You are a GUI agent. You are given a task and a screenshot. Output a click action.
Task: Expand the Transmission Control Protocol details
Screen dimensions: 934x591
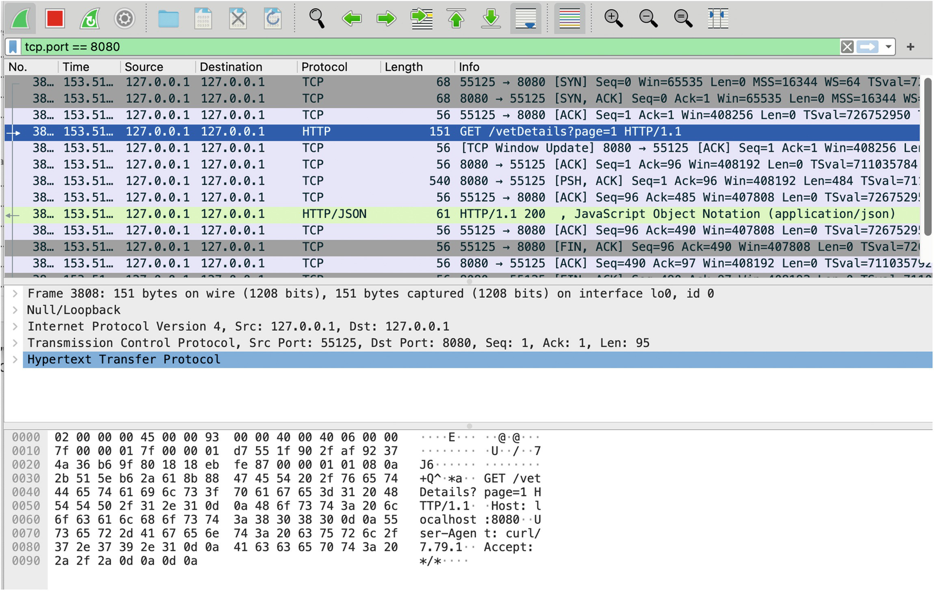coord(15,343)
